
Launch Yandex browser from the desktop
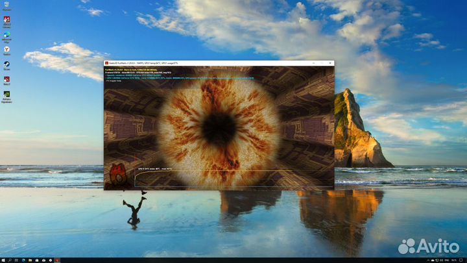click(x=6, y=49)
